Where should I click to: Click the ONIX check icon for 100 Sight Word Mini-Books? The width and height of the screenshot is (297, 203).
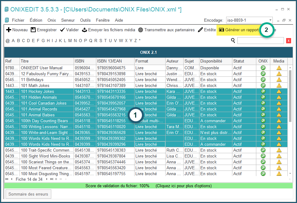tap(263, 156)
